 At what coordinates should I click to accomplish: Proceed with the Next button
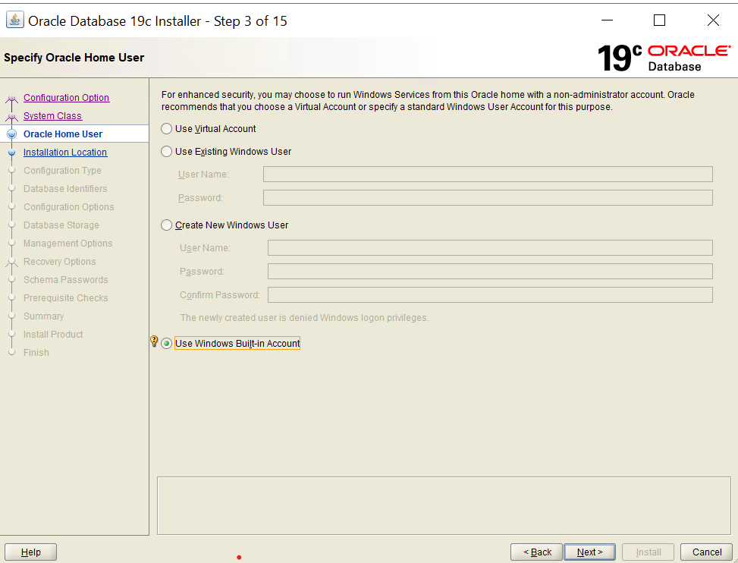pos(590,552)
